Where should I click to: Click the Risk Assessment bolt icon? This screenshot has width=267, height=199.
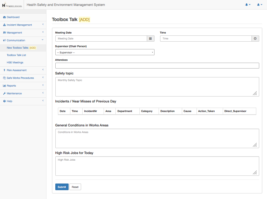click(4, 70)
